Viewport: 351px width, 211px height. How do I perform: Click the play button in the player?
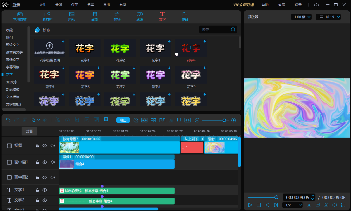(x=250, y=205)
